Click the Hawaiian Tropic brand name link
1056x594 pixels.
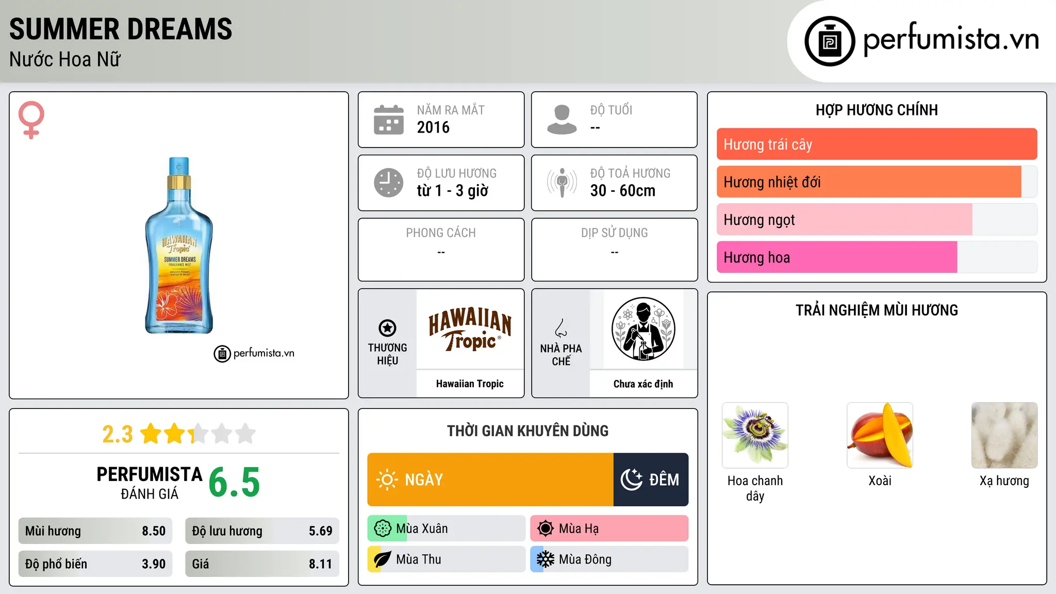pos(470,384)
